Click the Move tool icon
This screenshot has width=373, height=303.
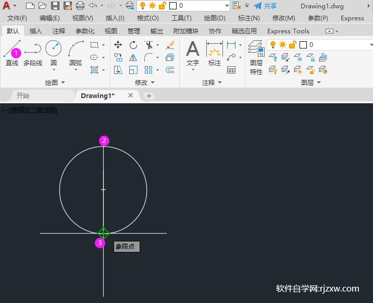[x=118, y=45]
